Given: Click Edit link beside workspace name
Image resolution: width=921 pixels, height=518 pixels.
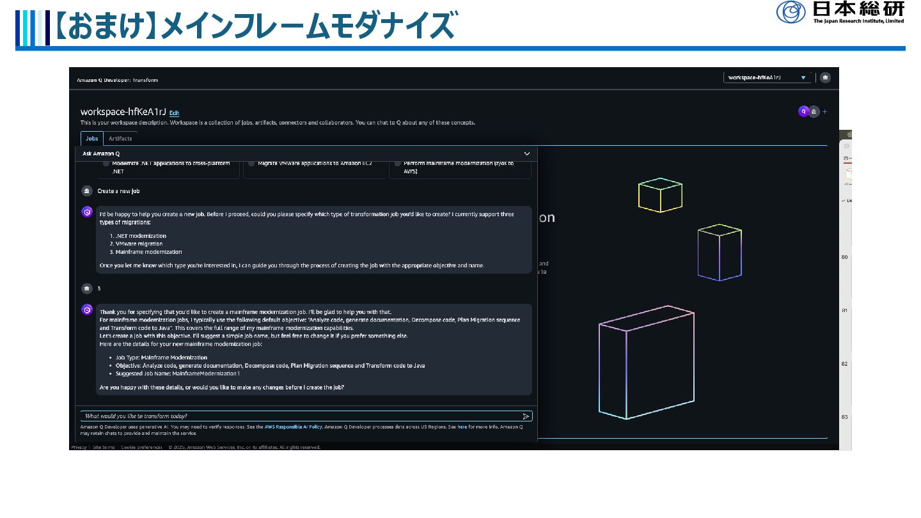Looking at the screenshot, I should coord(174,113).
